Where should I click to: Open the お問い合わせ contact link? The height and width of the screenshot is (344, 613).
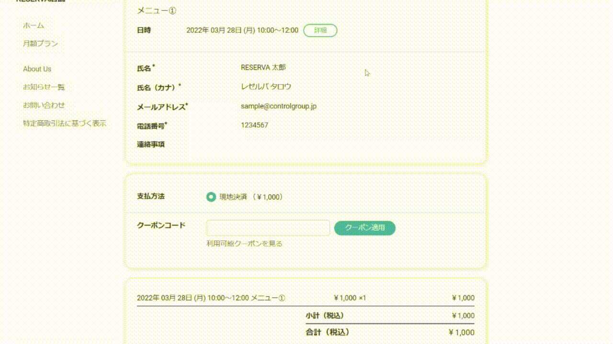coord(44,105)
